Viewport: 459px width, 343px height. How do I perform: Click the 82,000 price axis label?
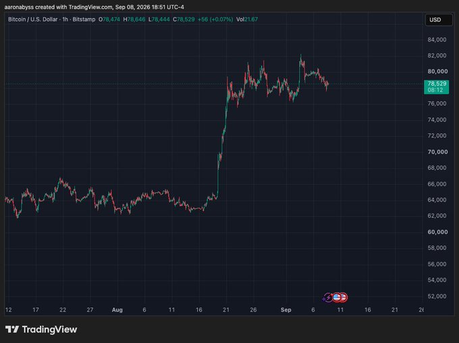437,55
